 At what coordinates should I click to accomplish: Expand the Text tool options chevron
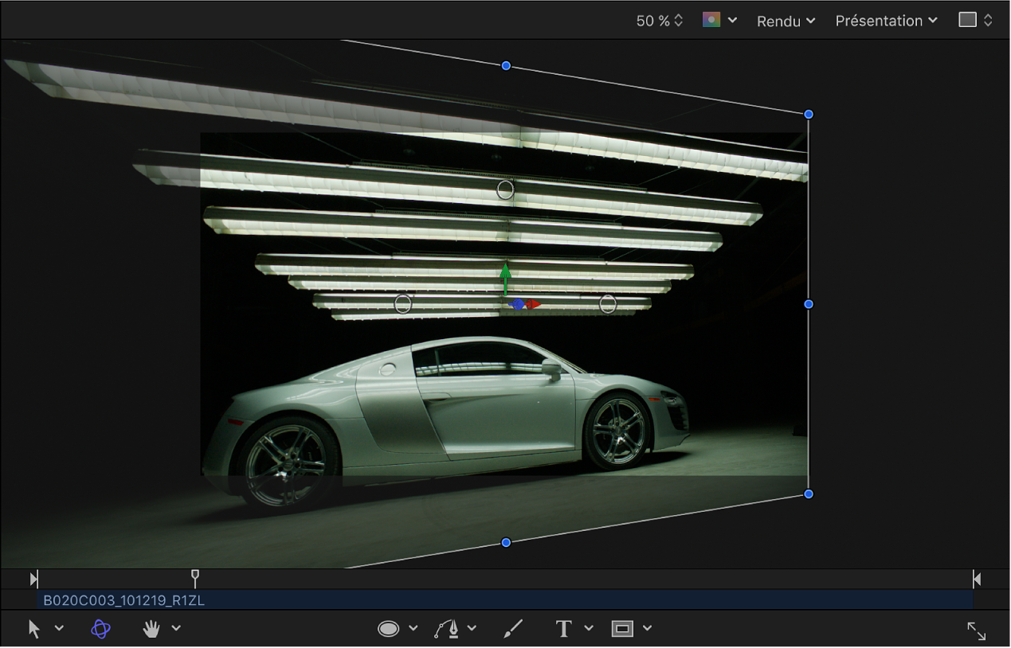589,629
